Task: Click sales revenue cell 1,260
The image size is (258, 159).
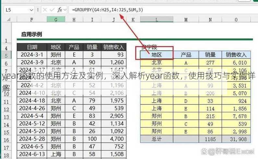Action: coord(114,62)
